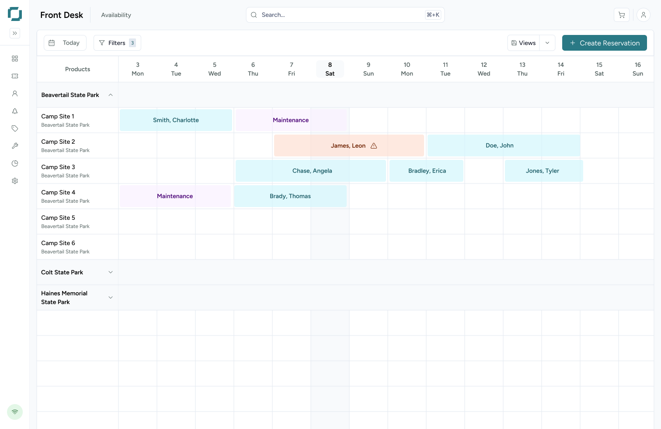
Task: Select the Camp Site 5 product row
Action: pyautogui.click(x=77, y=221)
